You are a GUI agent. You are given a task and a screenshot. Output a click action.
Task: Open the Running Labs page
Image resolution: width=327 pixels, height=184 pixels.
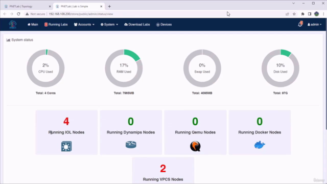pos(56,25)
